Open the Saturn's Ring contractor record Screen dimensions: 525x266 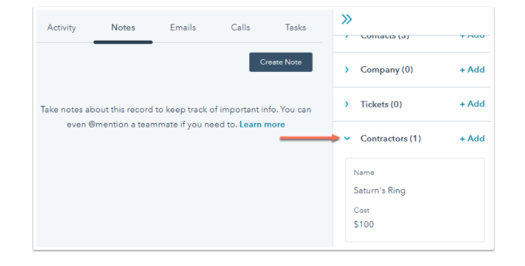coord(380,191)
